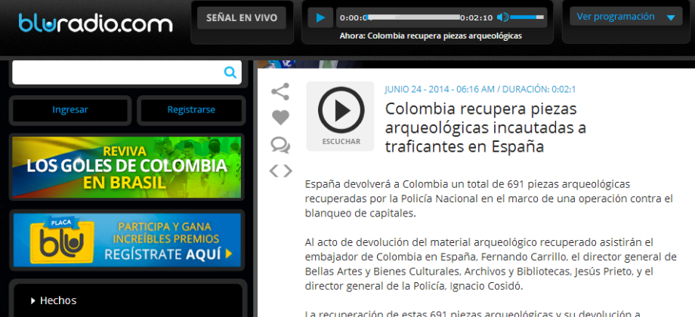695x317 pixels.
Task: Click the search magnifier icon
Action: (230, 72)
